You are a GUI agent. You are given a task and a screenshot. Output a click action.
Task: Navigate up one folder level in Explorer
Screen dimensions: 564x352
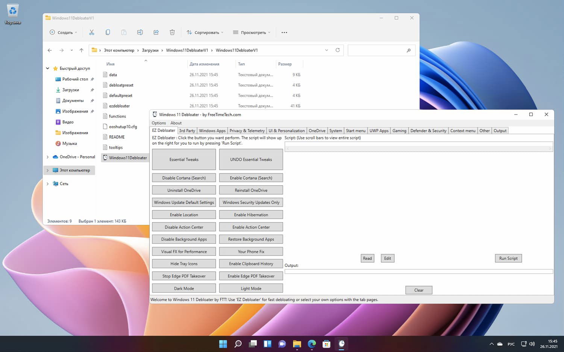tap(82, 50)
